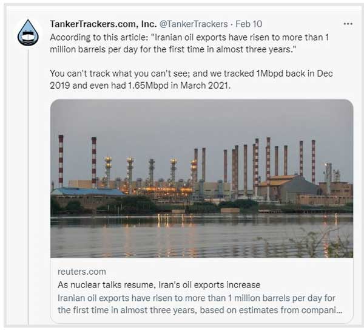Screen dimensions: 364x330
Task: Open the tweet's three-dot More menu
Action: click(x=348, y=24)
